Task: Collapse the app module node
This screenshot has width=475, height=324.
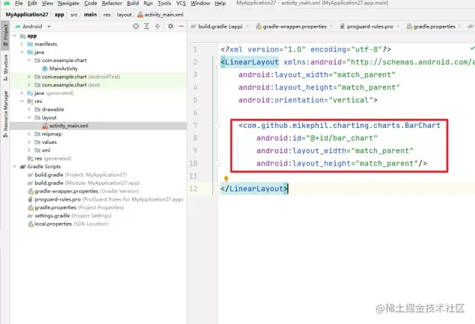Action: (x=15, y=36)
